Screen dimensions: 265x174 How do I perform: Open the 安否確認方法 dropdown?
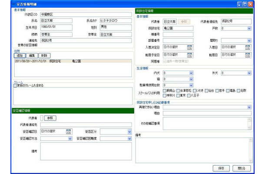[x=70, y=139]
